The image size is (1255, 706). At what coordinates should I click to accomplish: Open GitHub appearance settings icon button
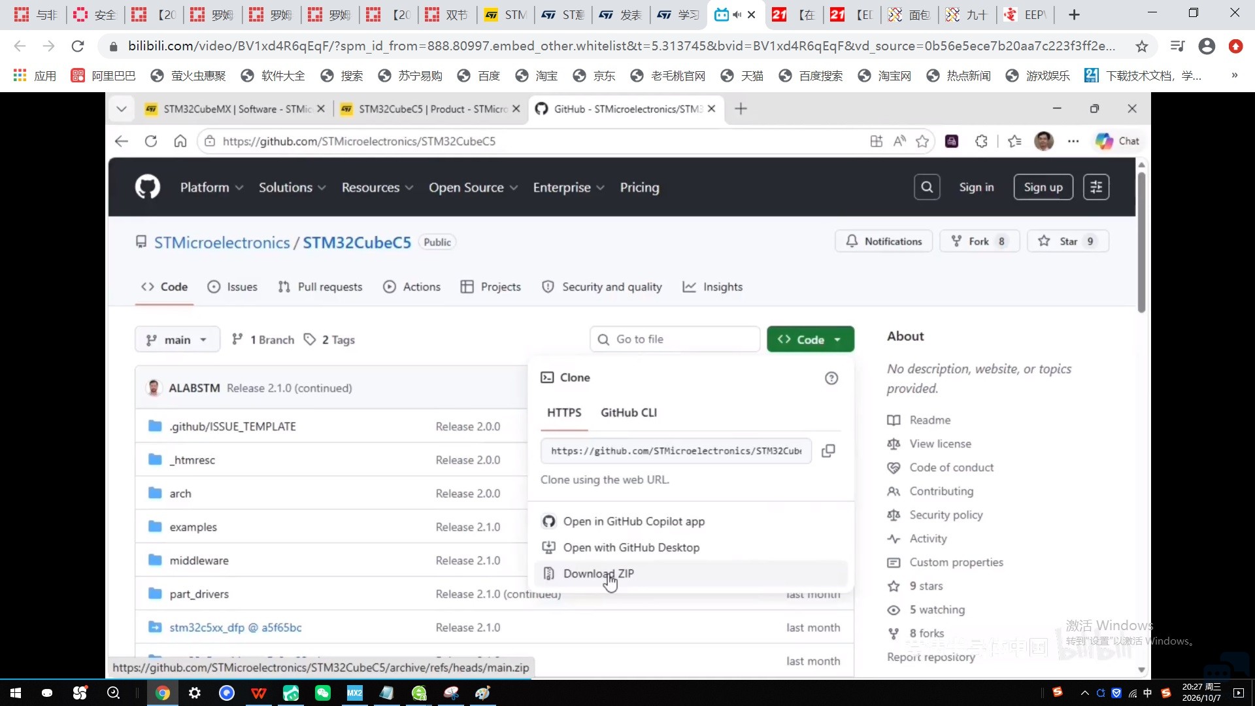click(1096, 187)
